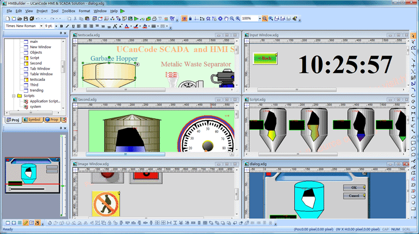Toggle Italic formatting
The width and height of the screenshot is (419, 234).
pos(68,26)
